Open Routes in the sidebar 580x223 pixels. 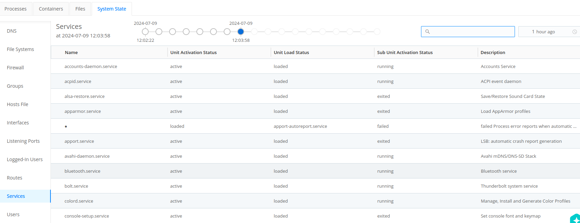(14, 178)
